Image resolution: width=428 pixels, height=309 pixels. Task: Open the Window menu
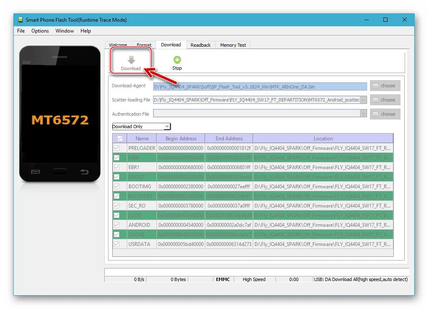click(x=64, y=30)
